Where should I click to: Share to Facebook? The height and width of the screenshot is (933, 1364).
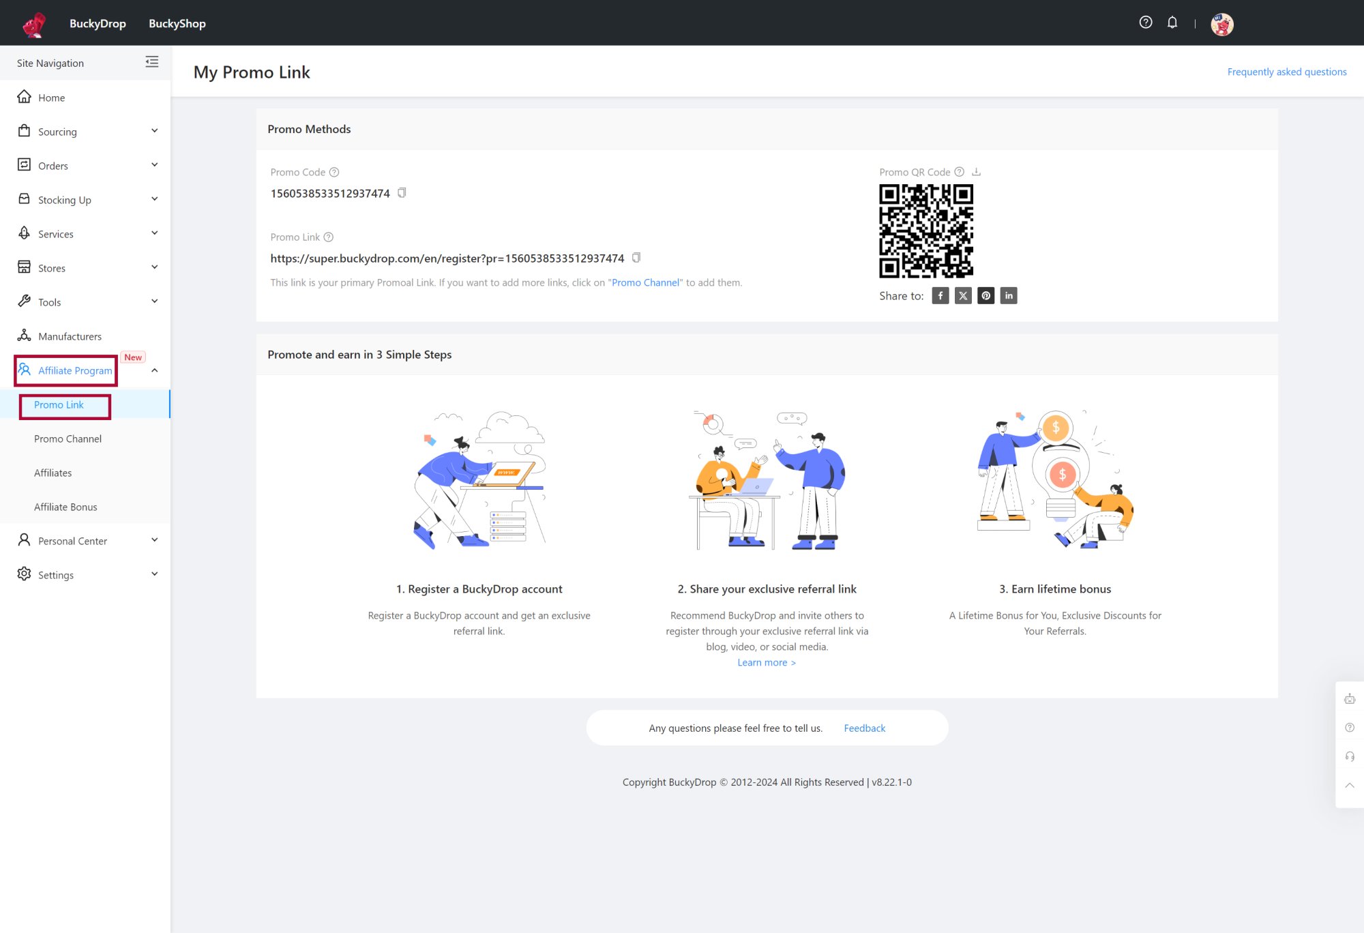(940, 295)
